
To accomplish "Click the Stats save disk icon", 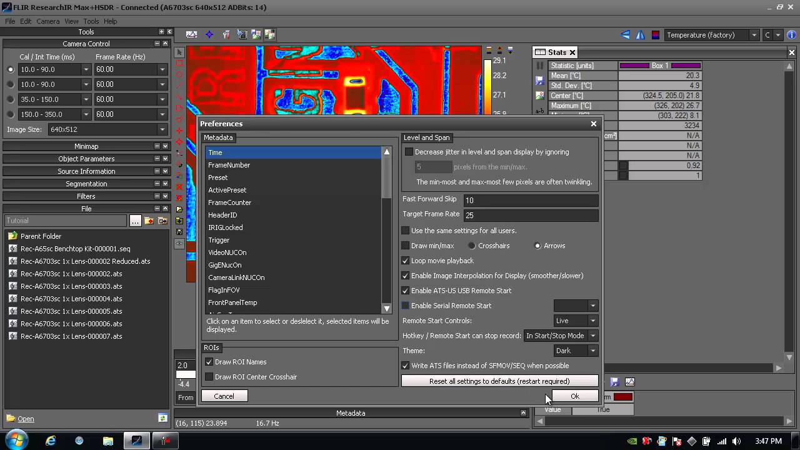I will click(540, 81).
